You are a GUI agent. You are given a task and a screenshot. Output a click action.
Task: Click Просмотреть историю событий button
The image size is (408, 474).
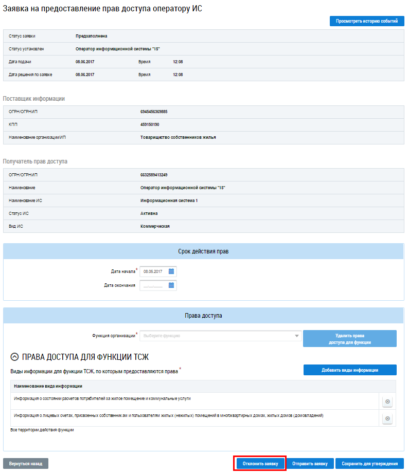coord(367,21)
